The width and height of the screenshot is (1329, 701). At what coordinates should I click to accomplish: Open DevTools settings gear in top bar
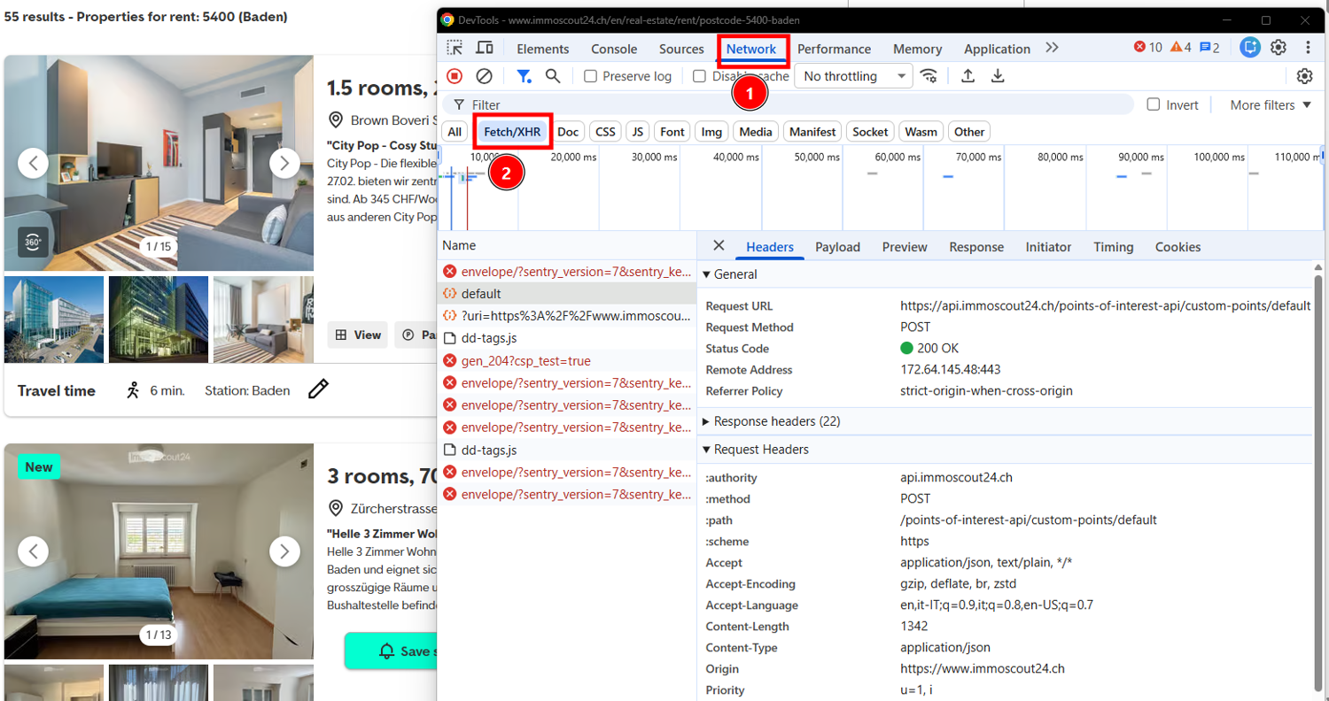(x=1278, y=48)
